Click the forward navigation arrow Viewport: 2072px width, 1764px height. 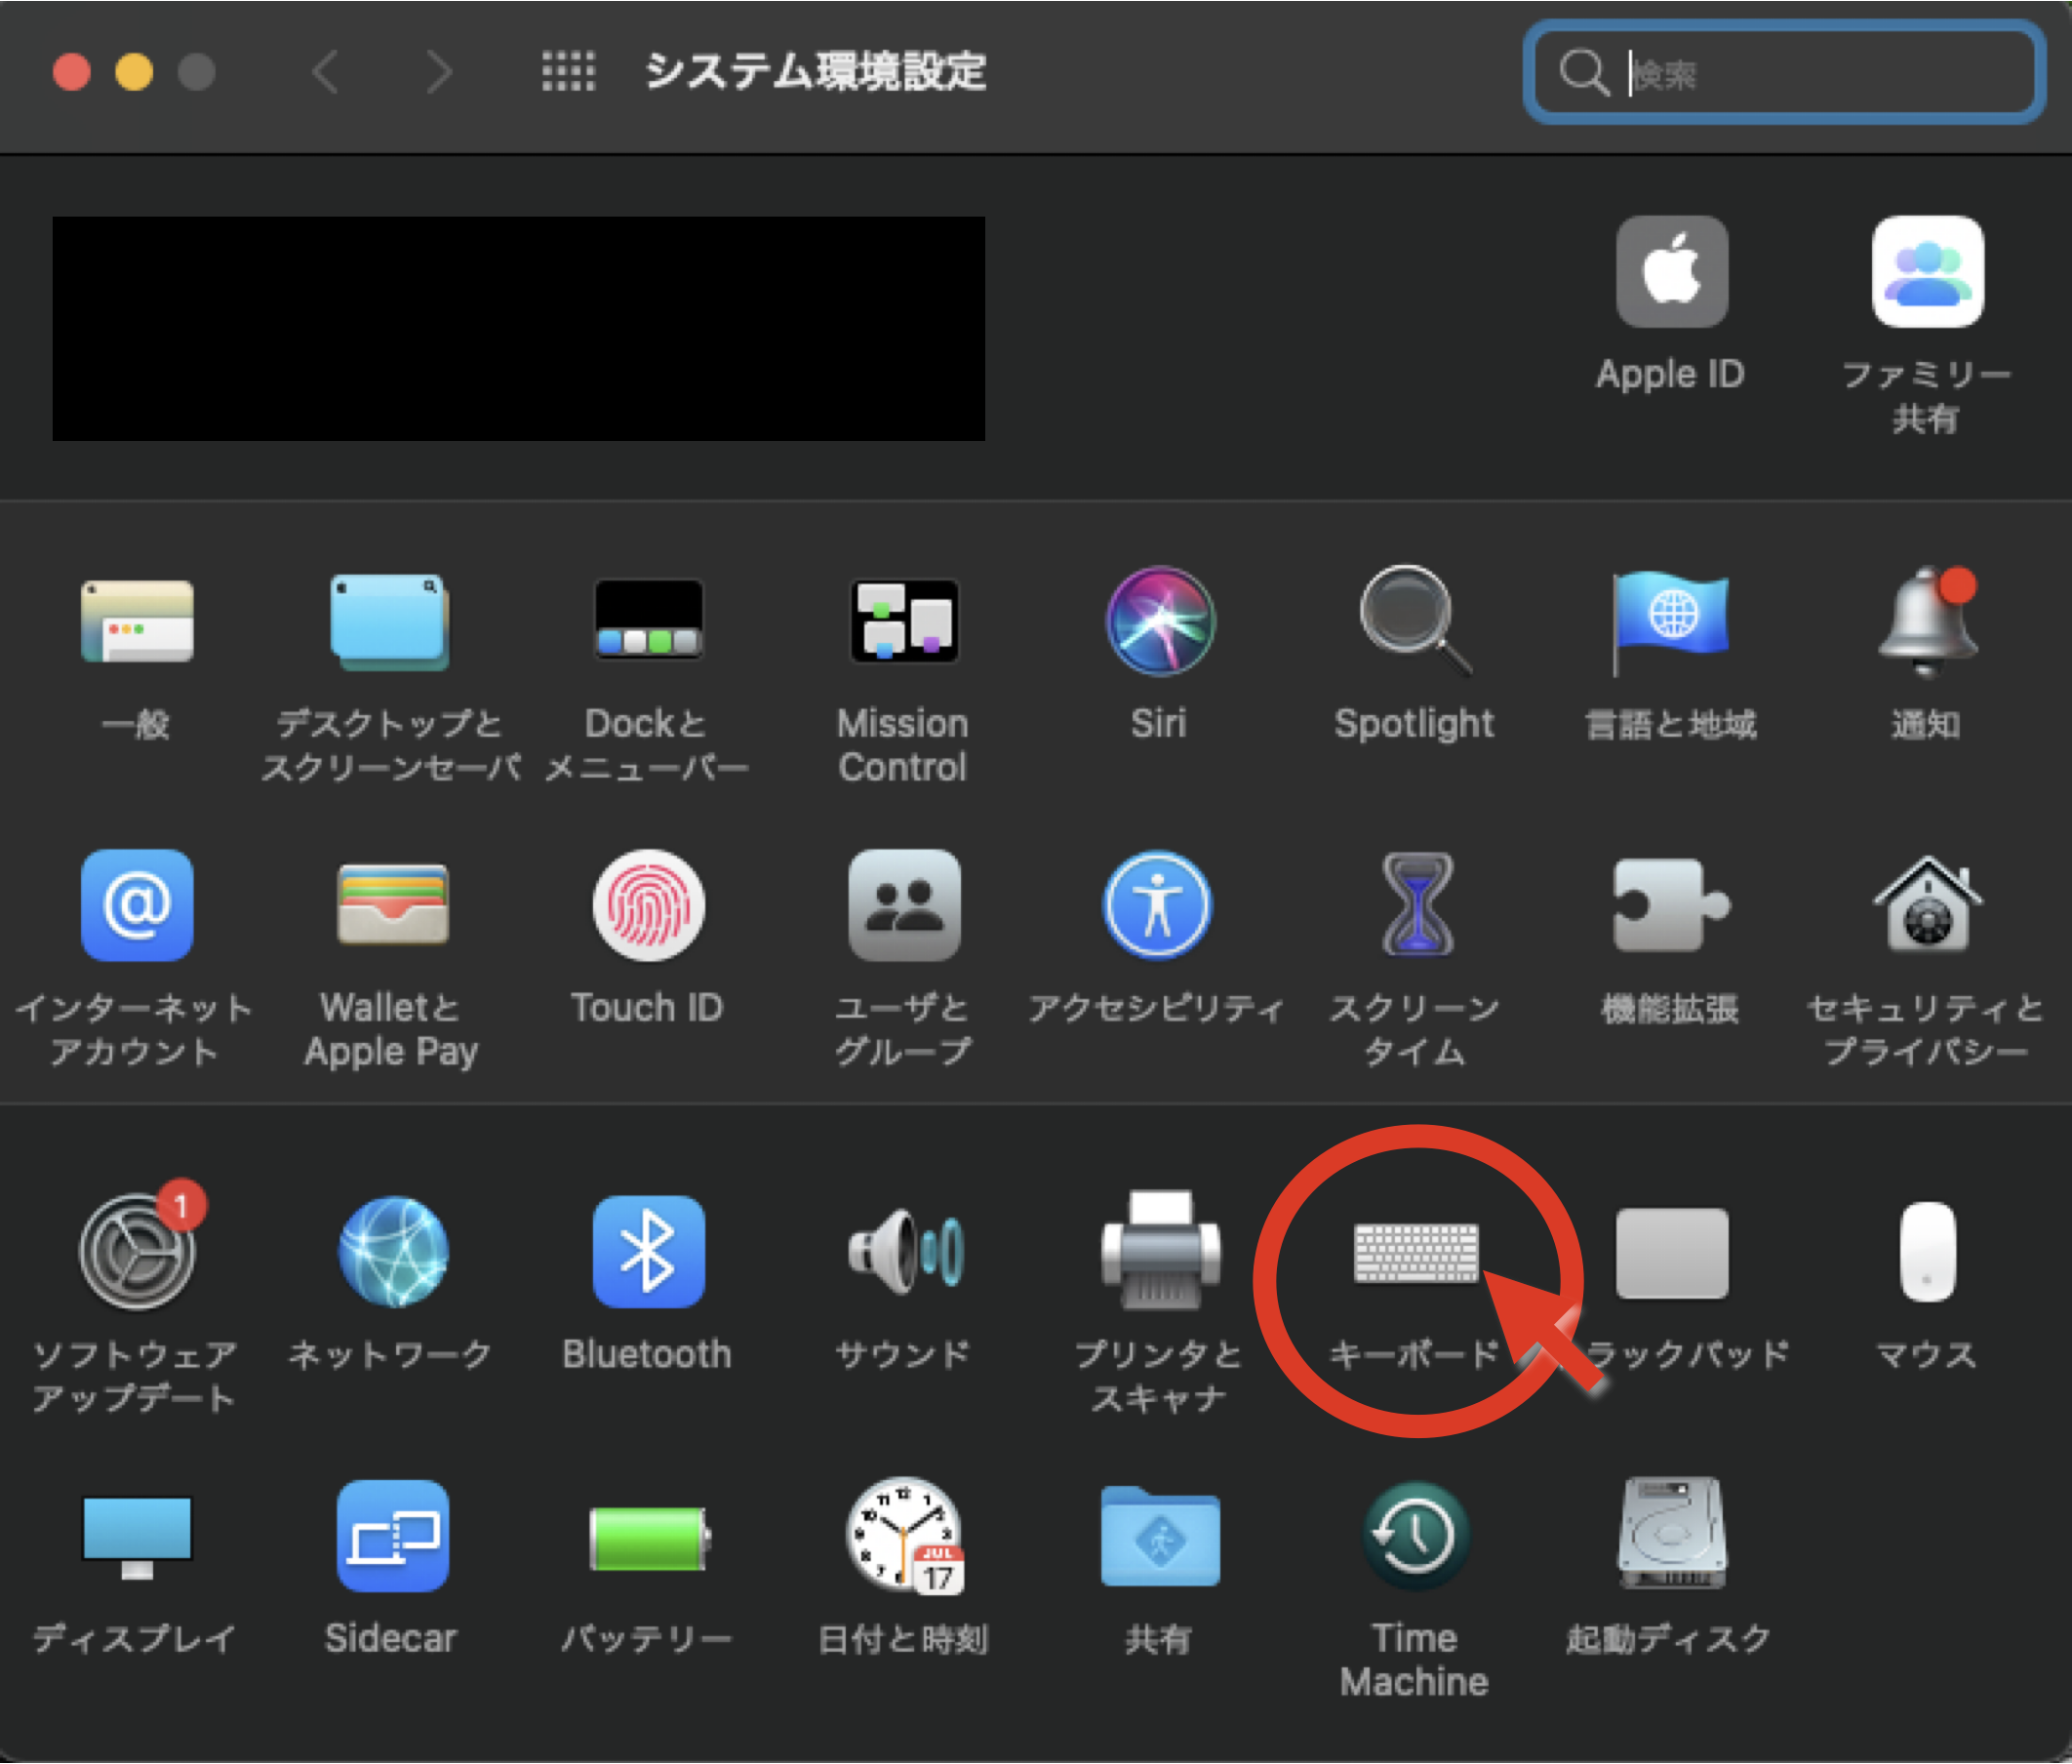click(438, 72)
